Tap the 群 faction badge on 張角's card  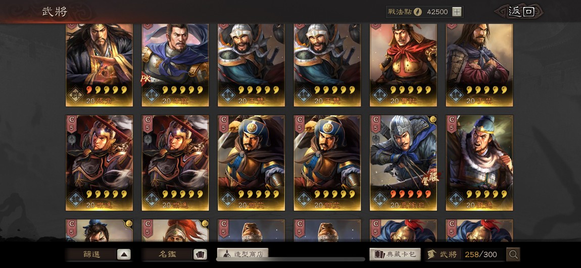(x=75, y=92)
